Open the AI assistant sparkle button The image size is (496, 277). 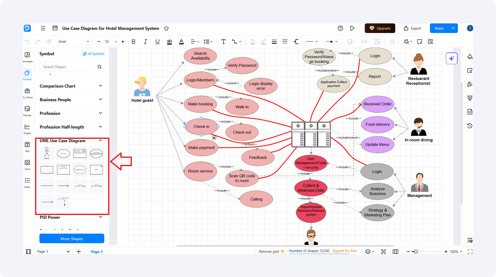coord(451,58)
